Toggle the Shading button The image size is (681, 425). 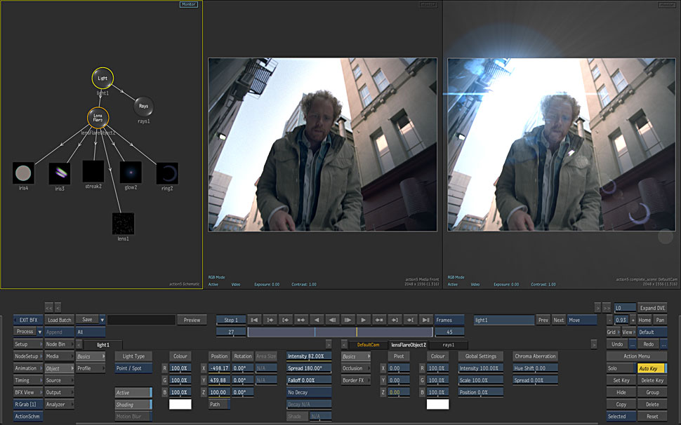click(x=133, y=405)
